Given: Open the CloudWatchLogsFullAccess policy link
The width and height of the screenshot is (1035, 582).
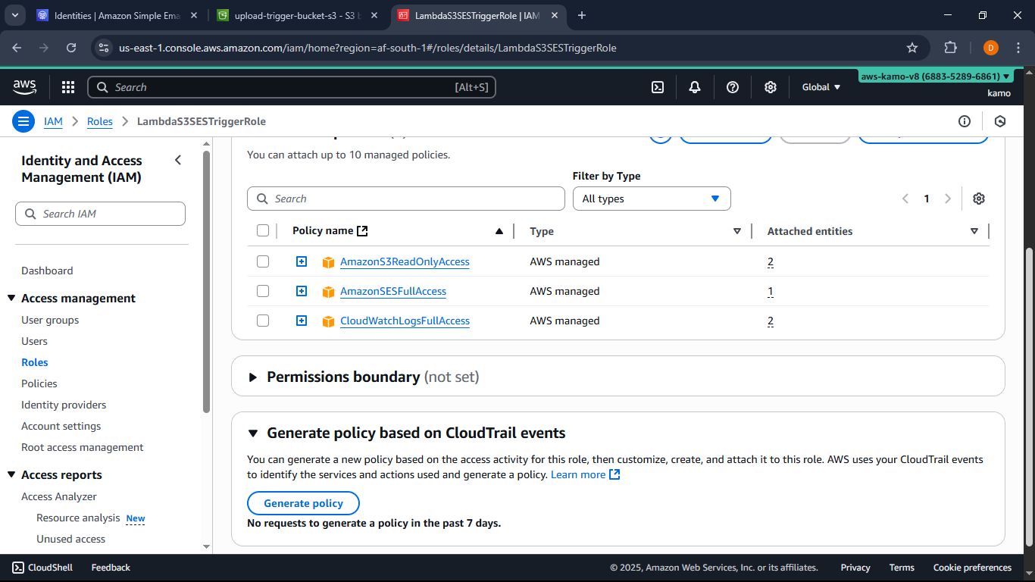Looking at the screenshot, I should tap(405, 321).
